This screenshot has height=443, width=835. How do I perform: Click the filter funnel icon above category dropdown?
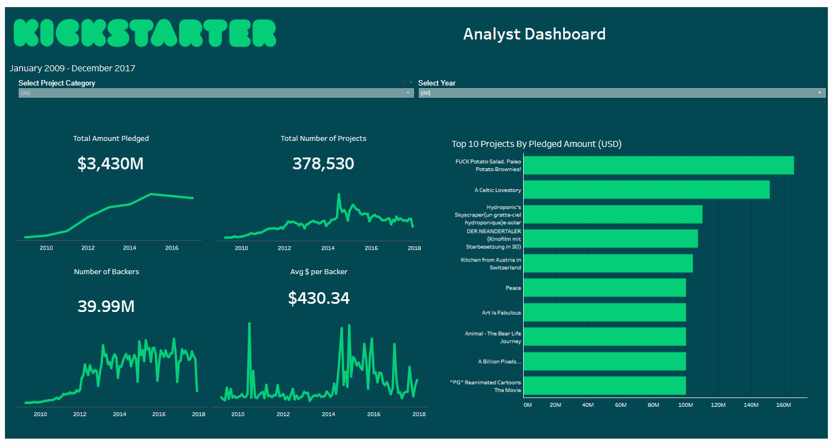[x=402, y=81]
